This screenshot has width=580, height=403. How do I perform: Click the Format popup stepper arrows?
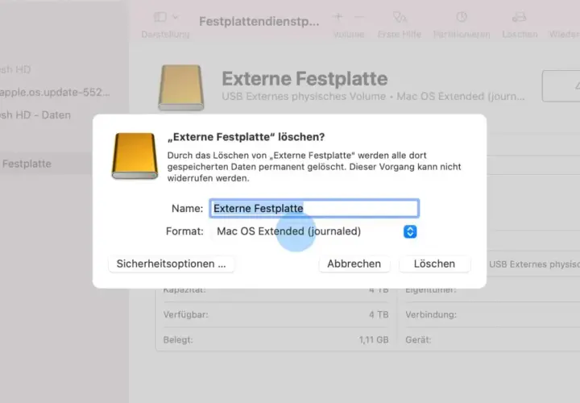(x=410, y=231)
